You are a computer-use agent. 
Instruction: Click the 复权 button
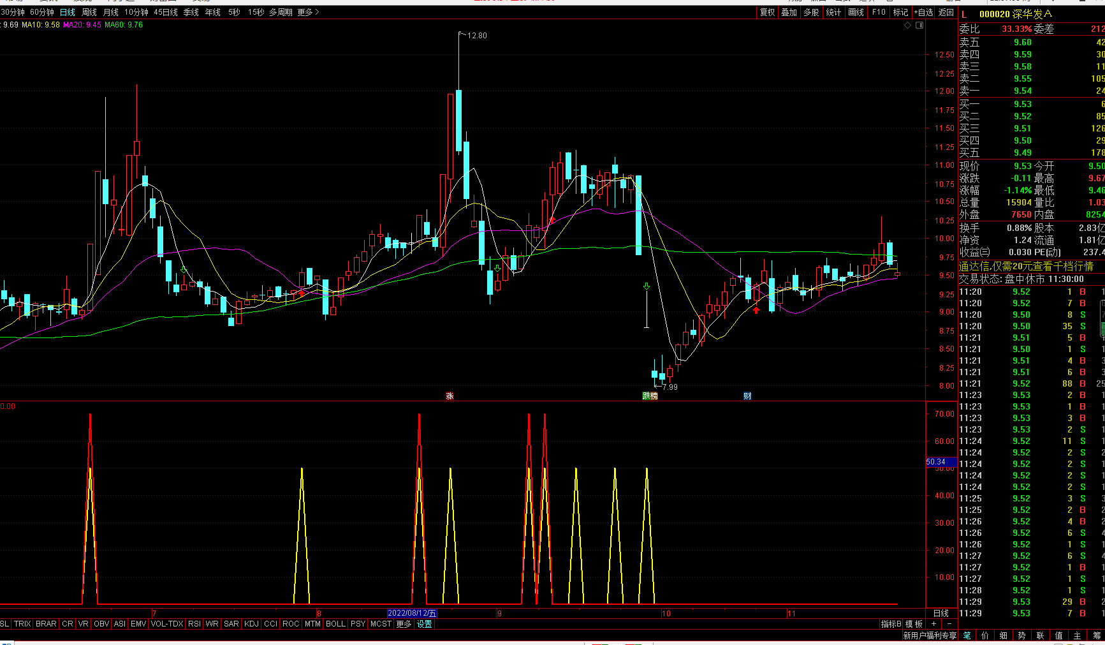767,12
